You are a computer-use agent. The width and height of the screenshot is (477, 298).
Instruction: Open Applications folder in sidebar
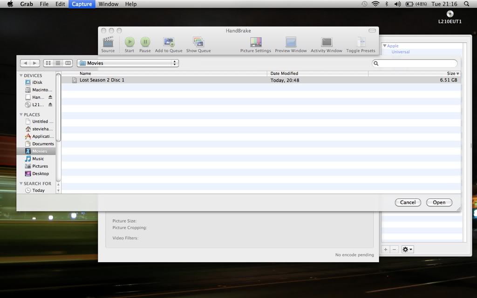click(40, 136)
